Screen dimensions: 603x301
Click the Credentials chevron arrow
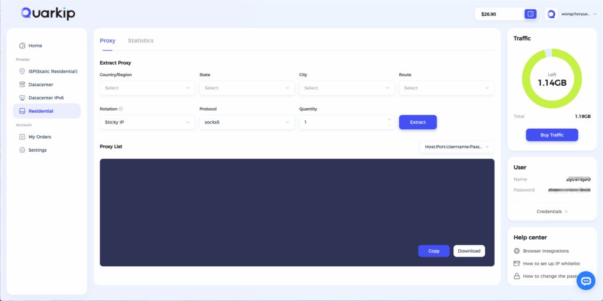566,212
